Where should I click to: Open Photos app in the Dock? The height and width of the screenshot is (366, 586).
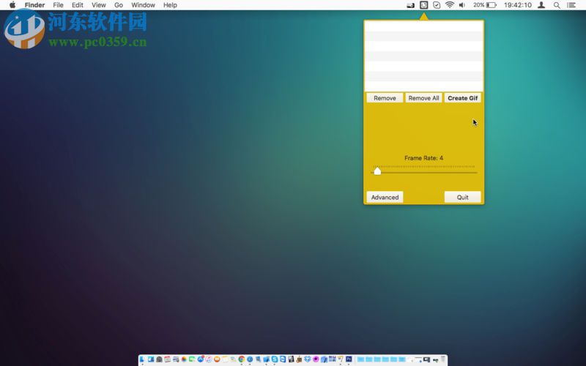click(184, 359)
